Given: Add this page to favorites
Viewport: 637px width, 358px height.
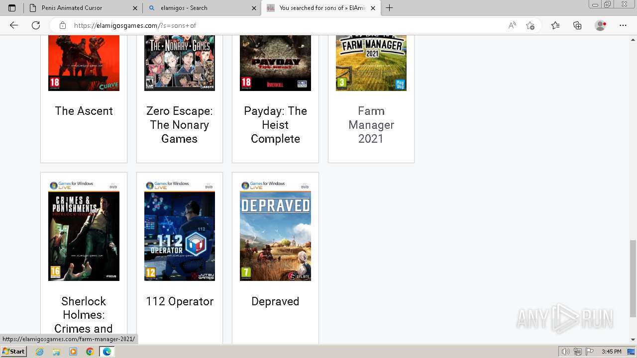Looking at the screenshot, I should click(530, 25).
